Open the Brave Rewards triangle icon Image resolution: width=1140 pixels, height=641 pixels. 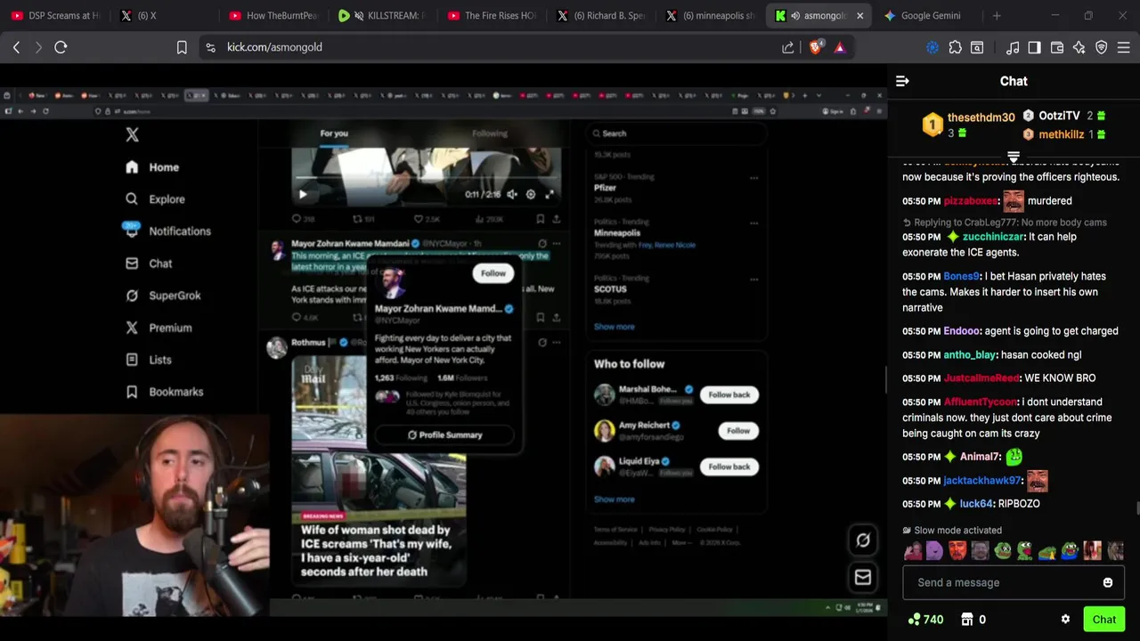[840, 47]
